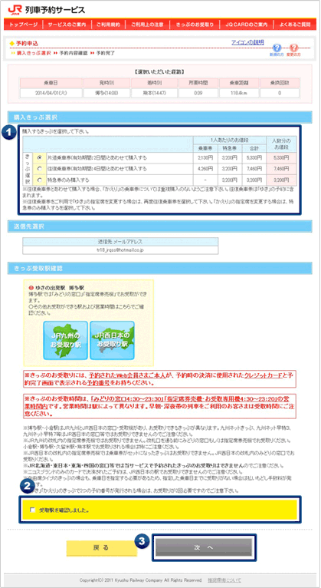Click the JR logo in the header

pyautogui.click(x=14, y=9)
